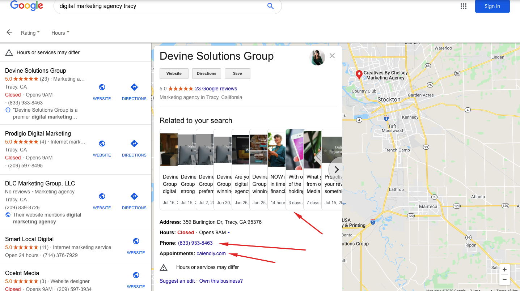
Task: Select Prodigio Digital Marketing listing title
Action: point(38,133)
